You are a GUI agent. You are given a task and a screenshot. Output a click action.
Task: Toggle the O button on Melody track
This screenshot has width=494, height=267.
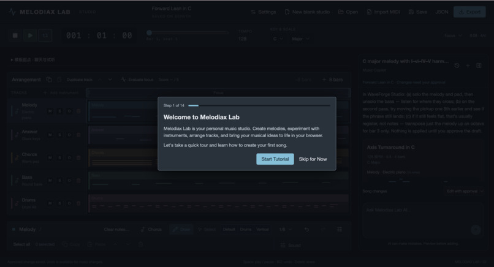tap(69, 111)
